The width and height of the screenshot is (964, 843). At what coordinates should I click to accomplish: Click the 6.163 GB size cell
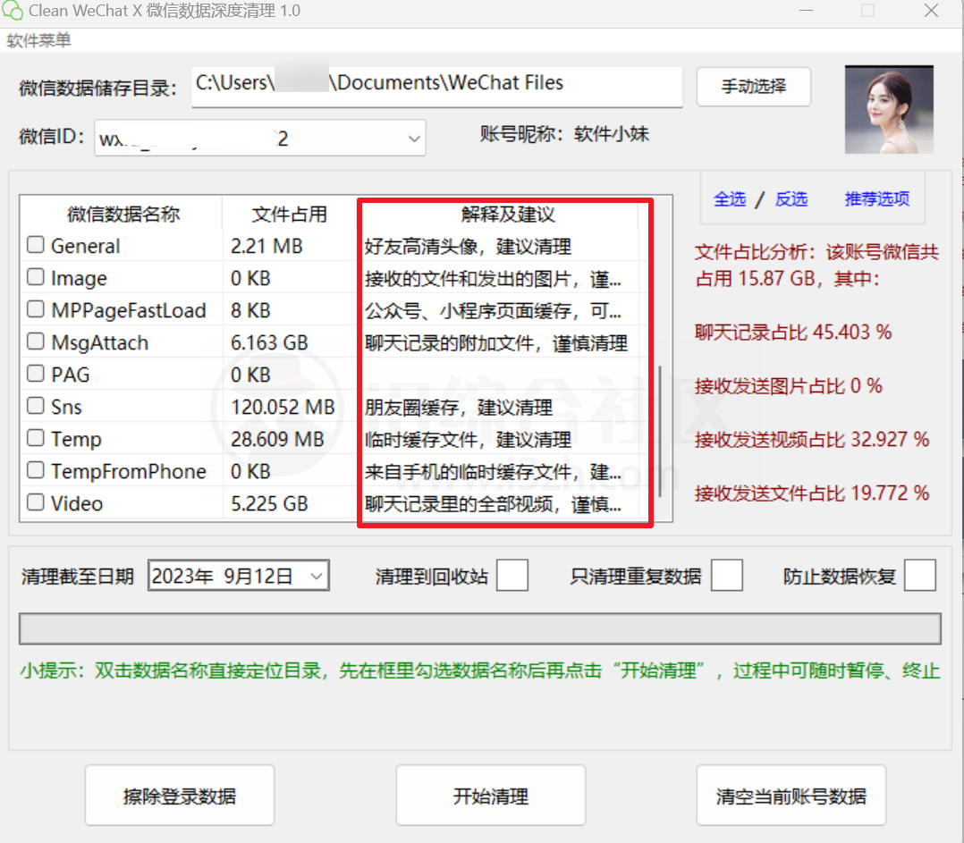coord(269,342)
